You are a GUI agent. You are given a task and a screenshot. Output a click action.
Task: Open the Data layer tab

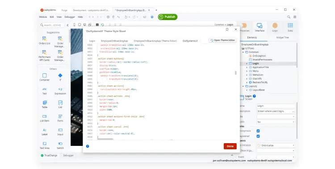coord(290,28)
